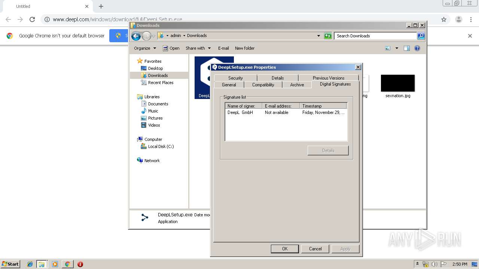Switch to the Compatibility tab

[x=263, y=85]
